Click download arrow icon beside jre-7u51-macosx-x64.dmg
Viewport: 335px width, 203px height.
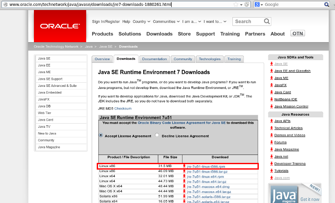coord(184,186)
